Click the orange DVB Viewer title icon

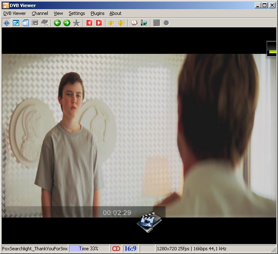pyautogui.click(x=5, y=5)
